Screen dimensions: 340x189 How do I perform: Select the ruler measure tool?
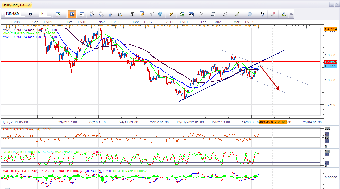pos(171,14)
